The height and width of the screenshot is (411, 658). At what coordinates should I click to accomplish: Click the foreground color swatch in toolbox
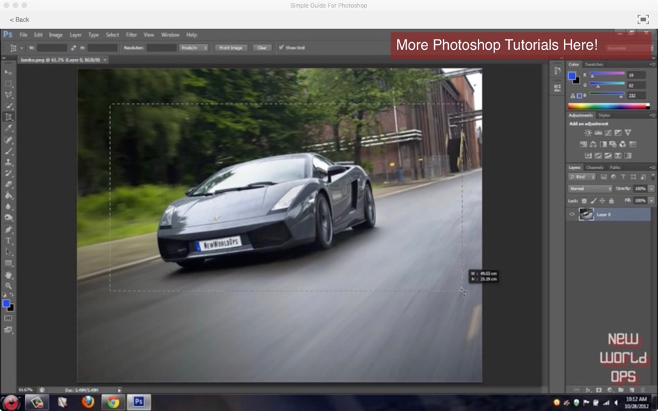click(6, 304)
